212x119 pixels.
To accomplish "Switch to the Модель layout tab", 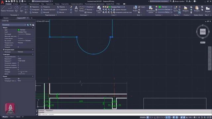I will tap(5, 117).
